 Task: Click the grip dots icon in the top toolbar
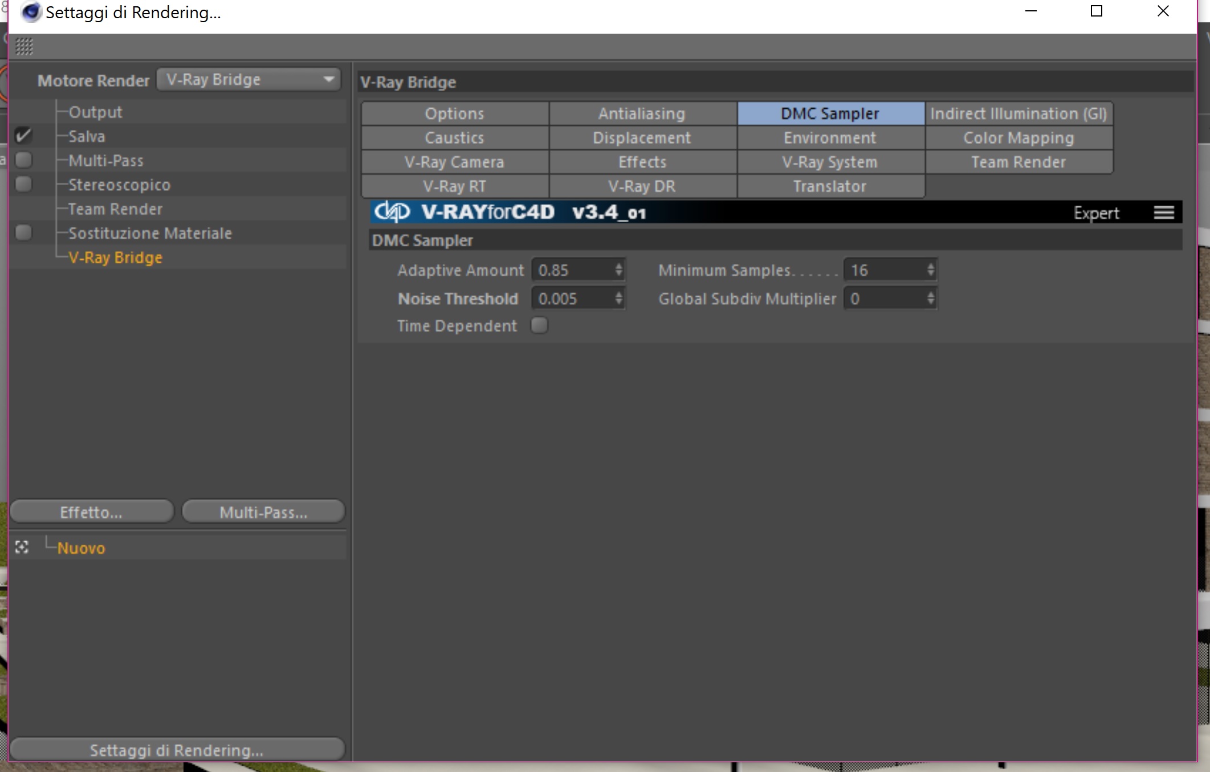point(24,46)
